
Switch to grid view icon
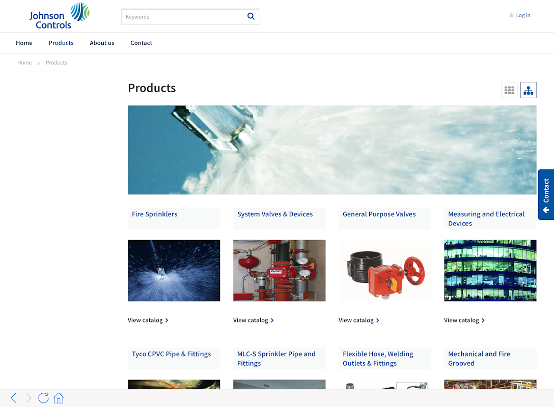tap(509, 90)
